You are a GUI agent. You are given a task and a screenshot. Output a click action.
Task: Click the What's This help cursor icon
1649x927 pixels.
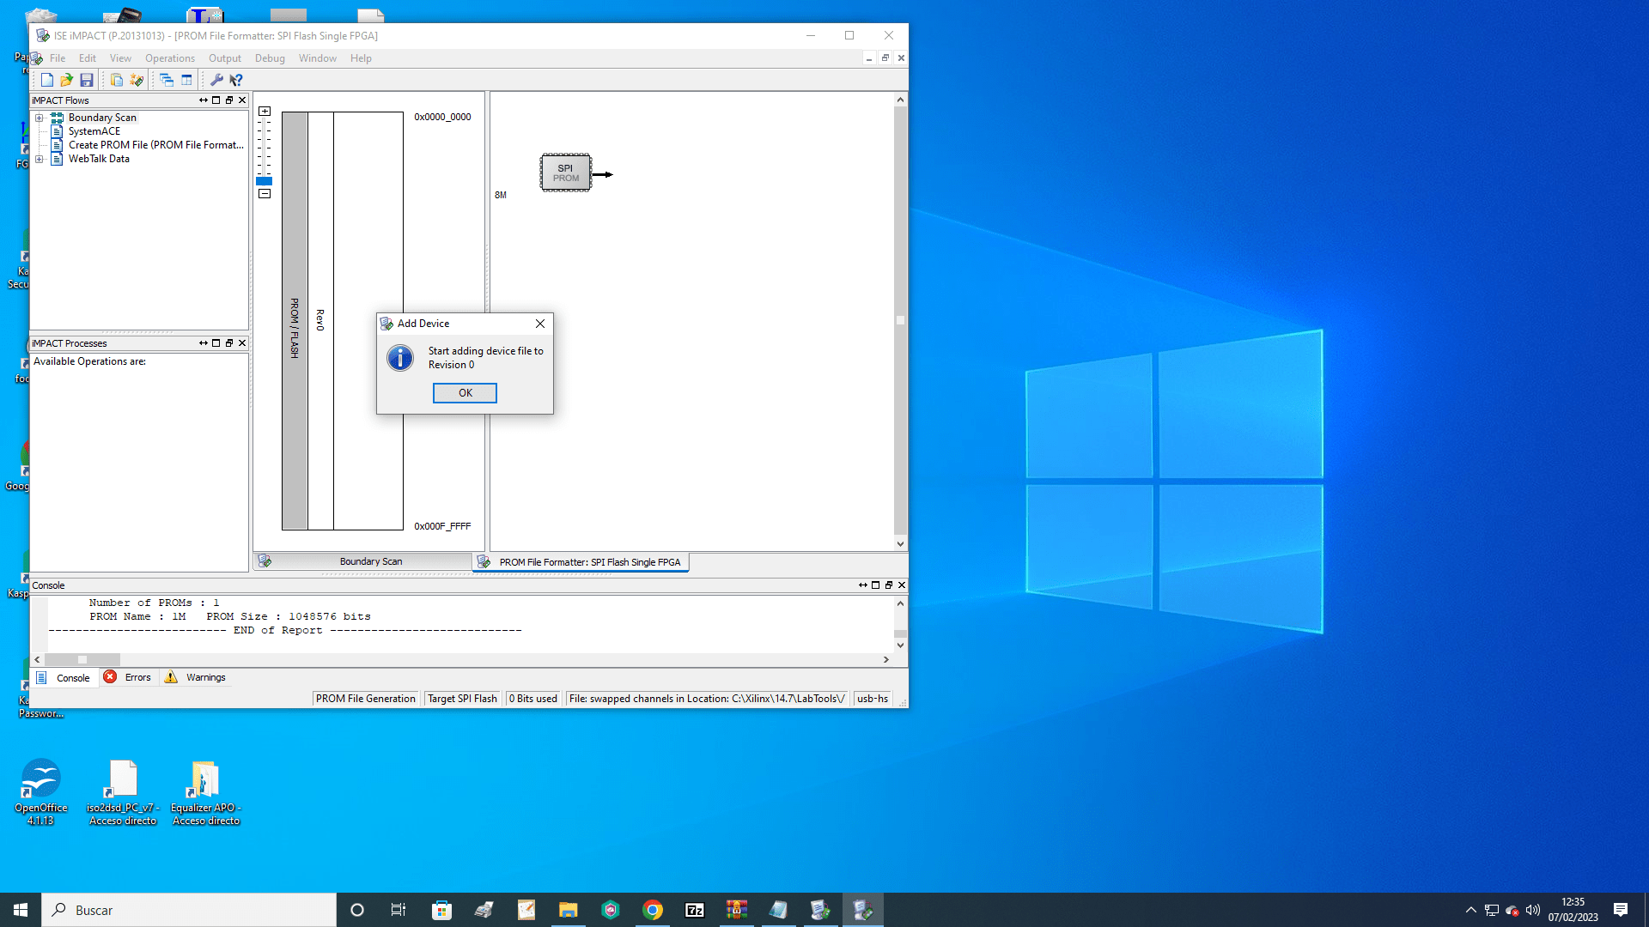coord(236,80)
